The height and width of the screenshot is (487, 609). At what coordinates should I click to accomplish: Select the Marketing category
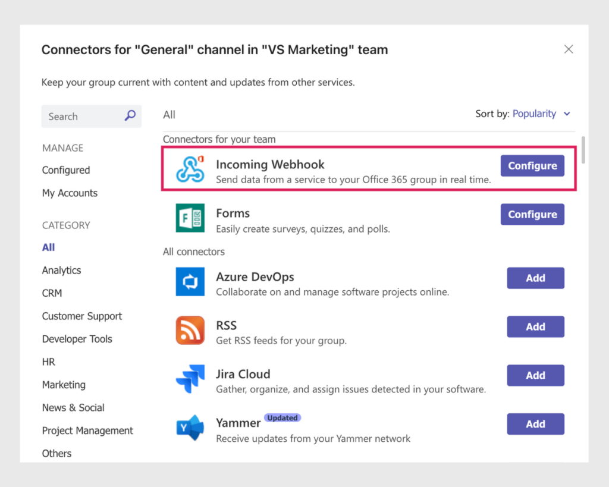(64, 385)
